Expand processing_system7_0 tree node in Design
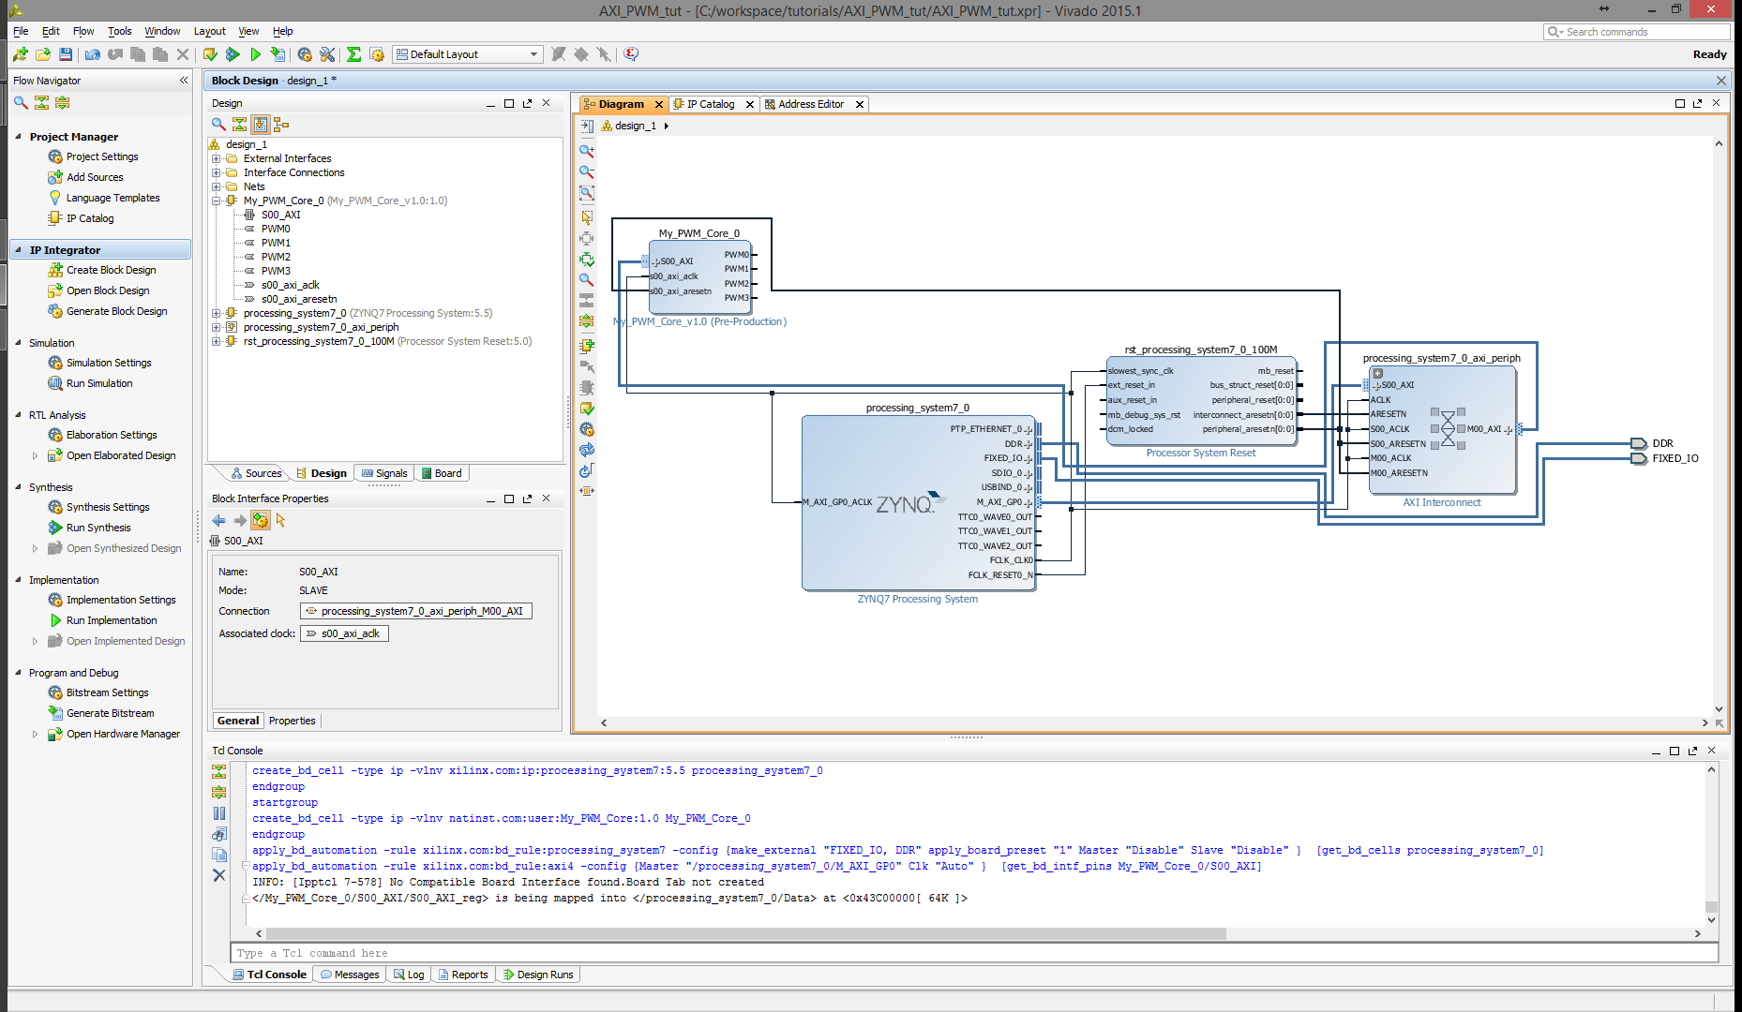The image size is (1742, 1012). pos(217,313)
